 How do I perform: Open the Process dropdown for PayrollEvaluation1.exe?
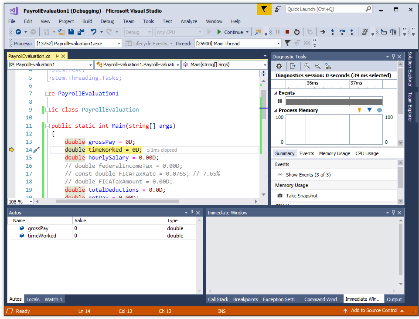[x=119, y=44]
